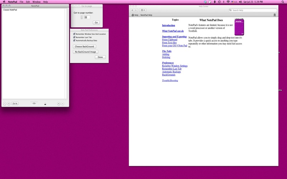Click the page number stepper arrows
This screenshot has height=179, width=287.
coord(82,17)
